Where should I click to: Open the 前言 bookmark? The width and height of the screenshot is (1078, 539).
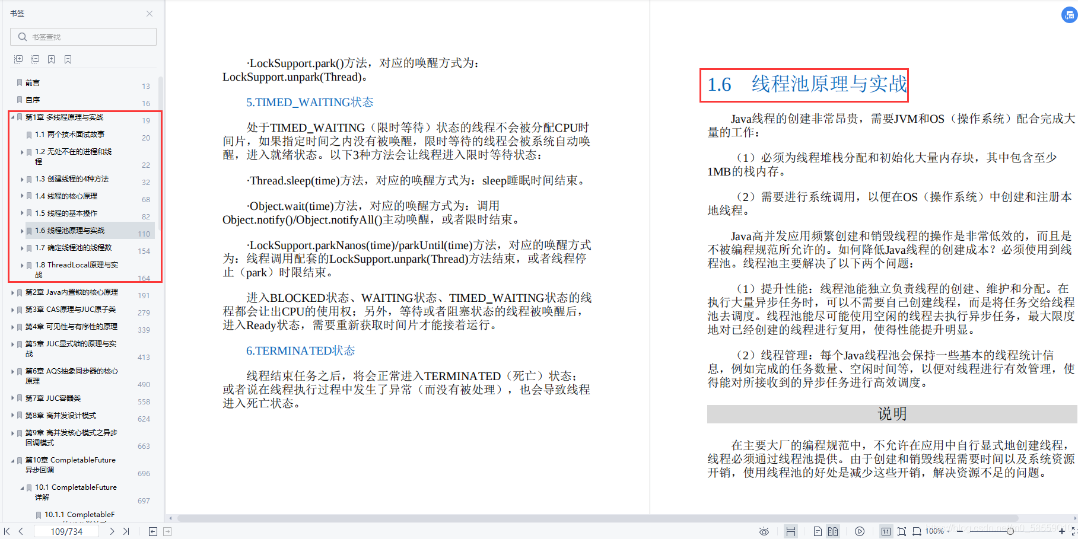tap(33, 83)
